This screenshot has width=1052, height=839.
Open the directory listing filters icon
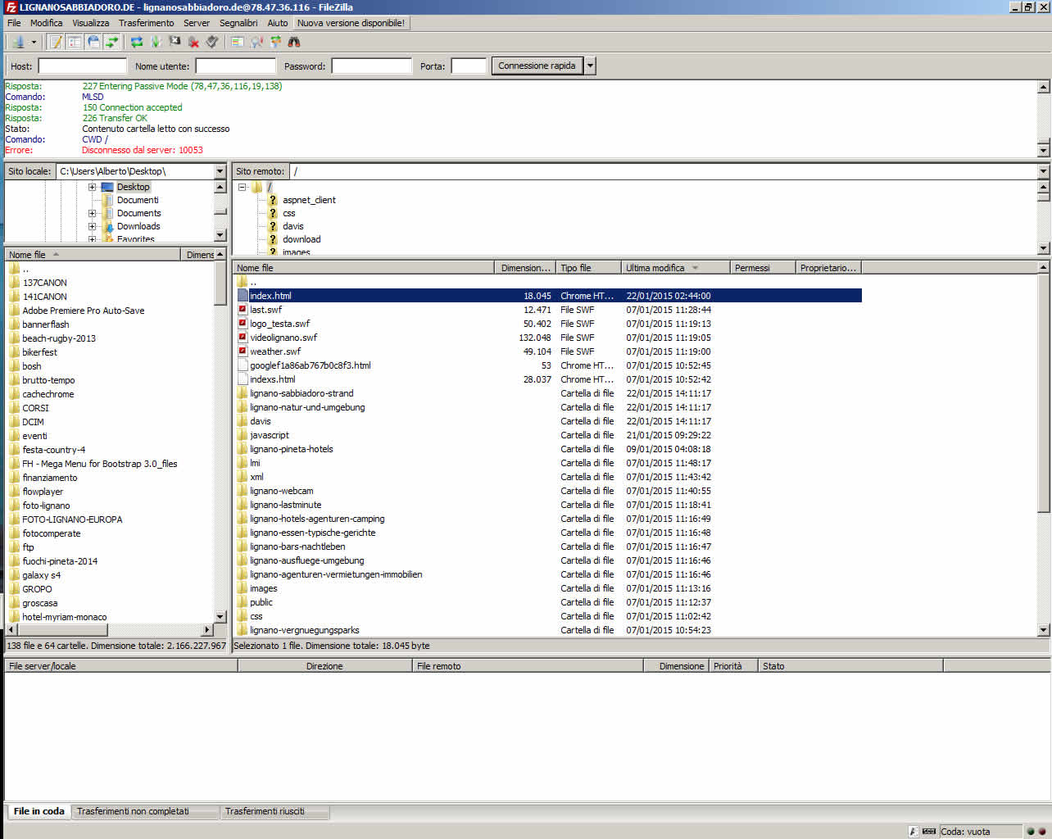pyautogui.click(x=238, y=42)
